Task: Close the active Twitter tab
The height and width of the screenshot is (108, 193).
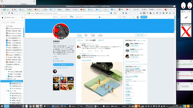Action: pyautogui.click(x=55, y=9)
